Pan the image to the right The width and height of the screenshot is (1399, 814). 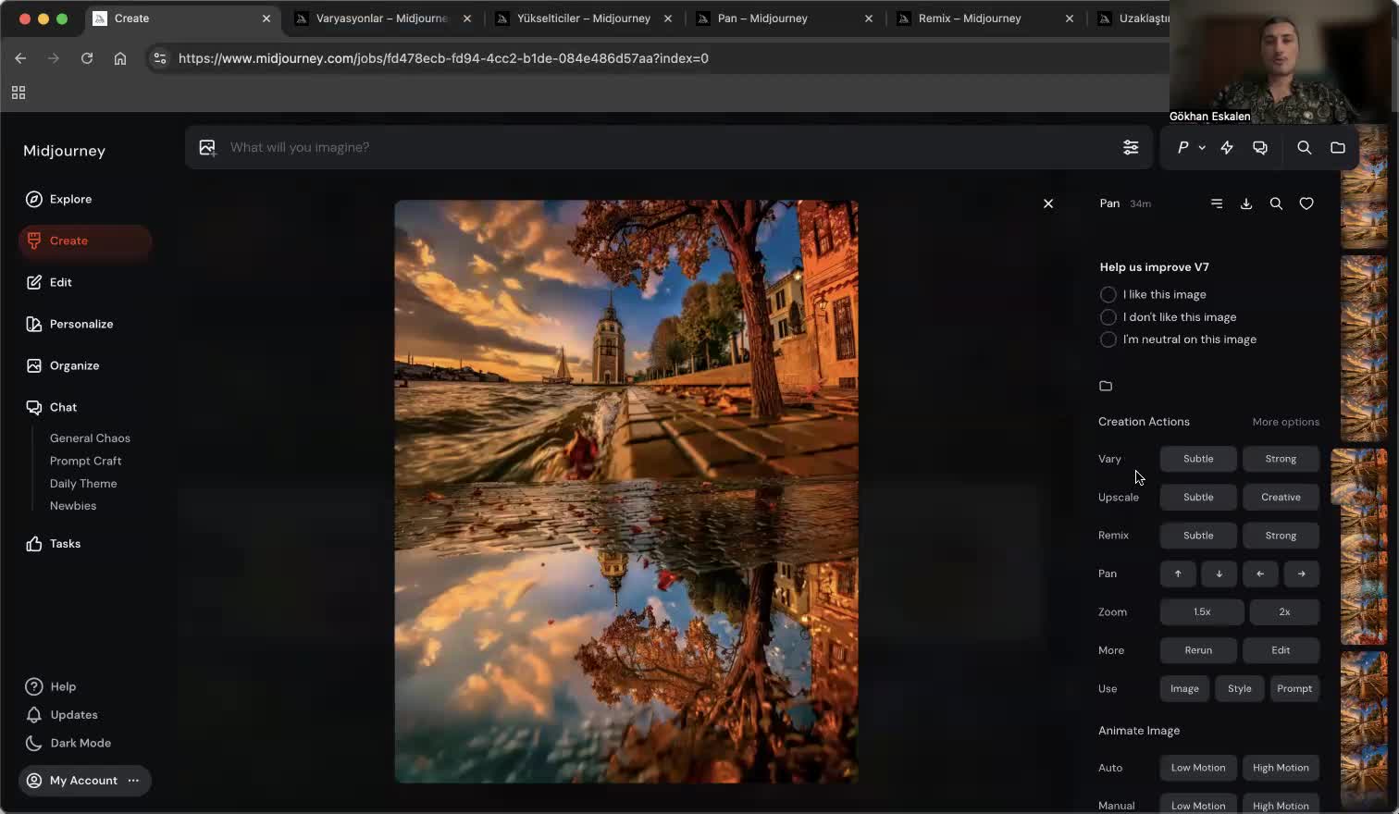point(1302,573)
